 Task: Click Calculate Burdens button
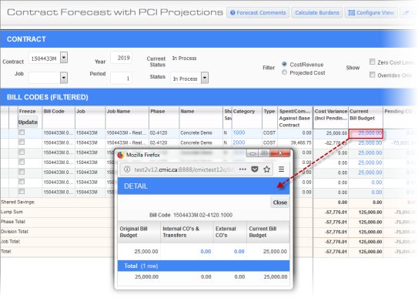(x=317, y=12)
